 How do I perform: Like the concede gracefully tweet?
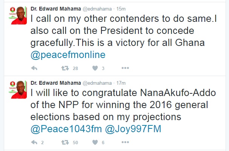(x=95, y=68)
